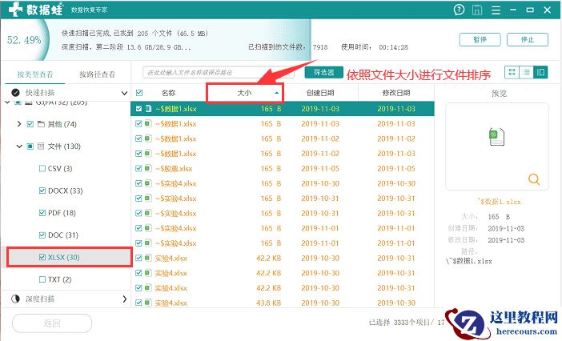Click the 其他 folder icon
The image size is (562, 341).
point(41,124)
